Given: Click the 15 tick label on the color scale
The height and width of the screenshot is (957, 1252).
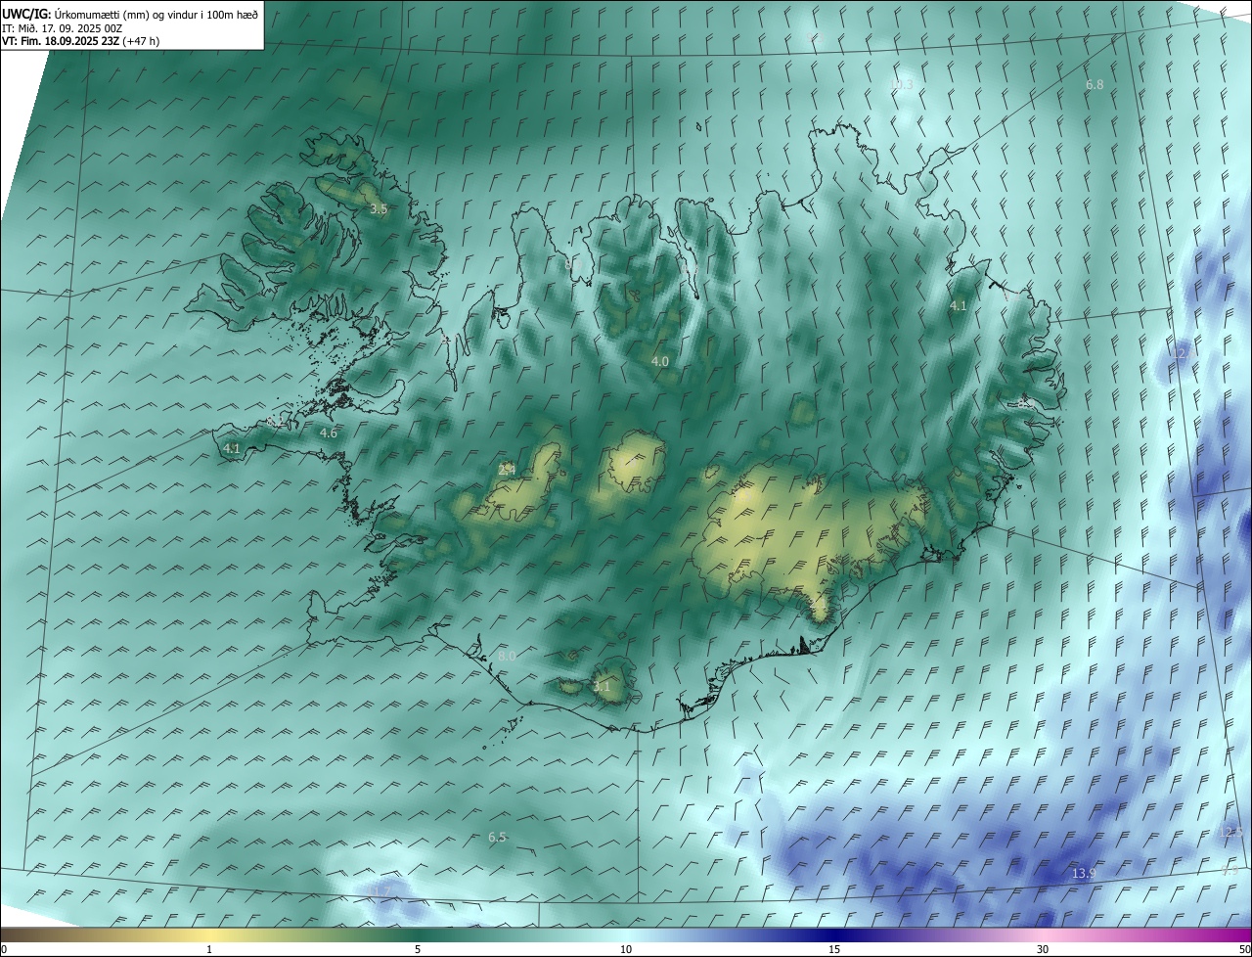Looking at the screenshot, I should (x=834, y=949).
